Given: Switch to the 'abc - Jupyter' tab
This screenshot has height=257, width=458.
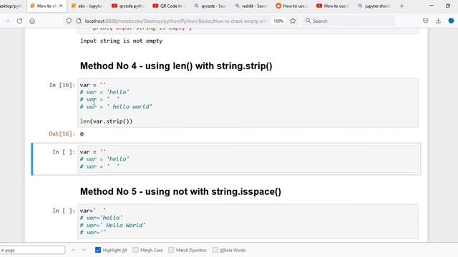Looking at the screenshot, I should (x=87, y=6).
